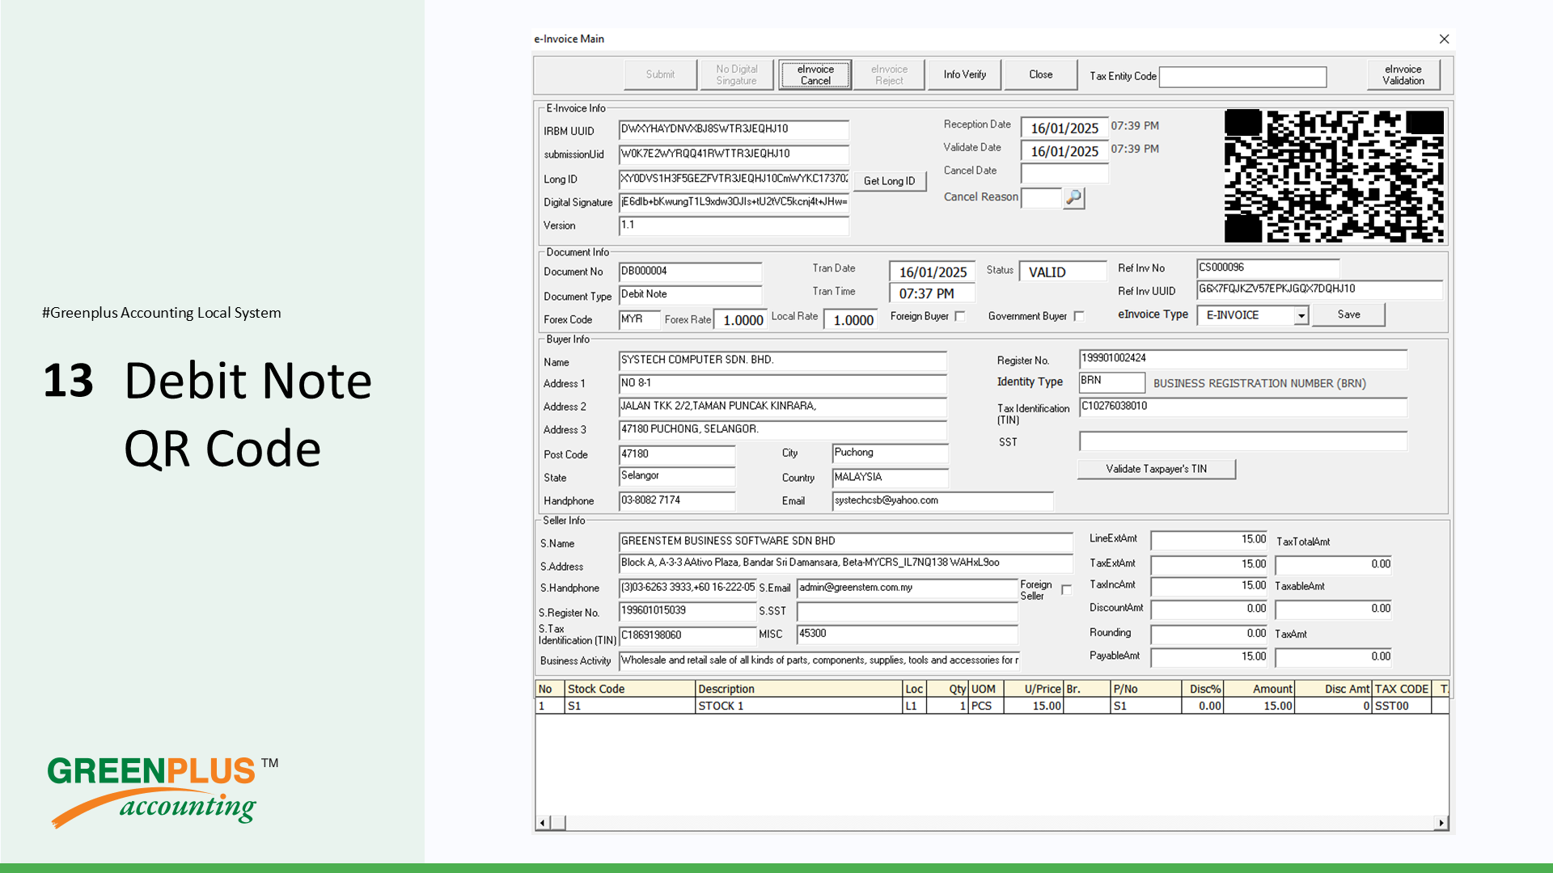Click the Ref Inv No field CS000096
Image resolution: width=1553 pixels, height=873 pixels.
click(x=1267, y=268)
